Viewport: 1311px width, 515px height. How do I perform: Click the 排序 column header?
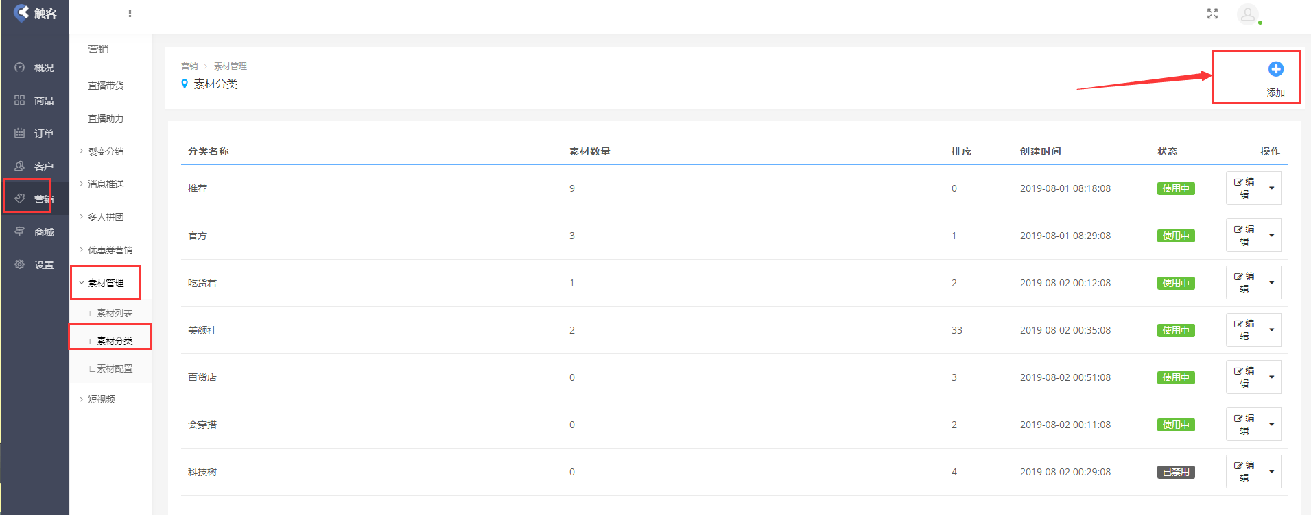[962, 151]
